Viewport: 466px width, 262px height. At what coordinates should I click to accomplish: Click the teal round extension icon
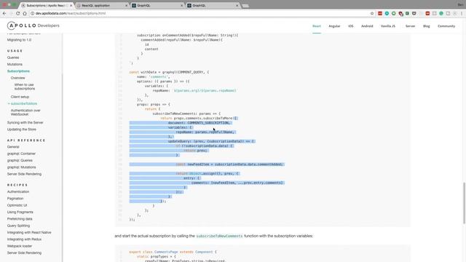387,13
